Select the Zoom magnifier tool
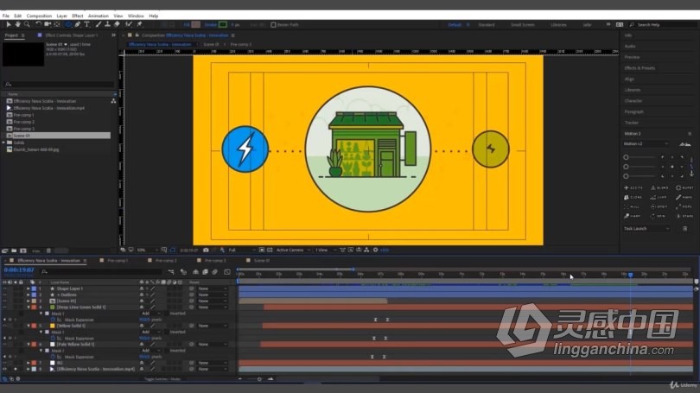The image size is (700, 393). click(28, 24)
